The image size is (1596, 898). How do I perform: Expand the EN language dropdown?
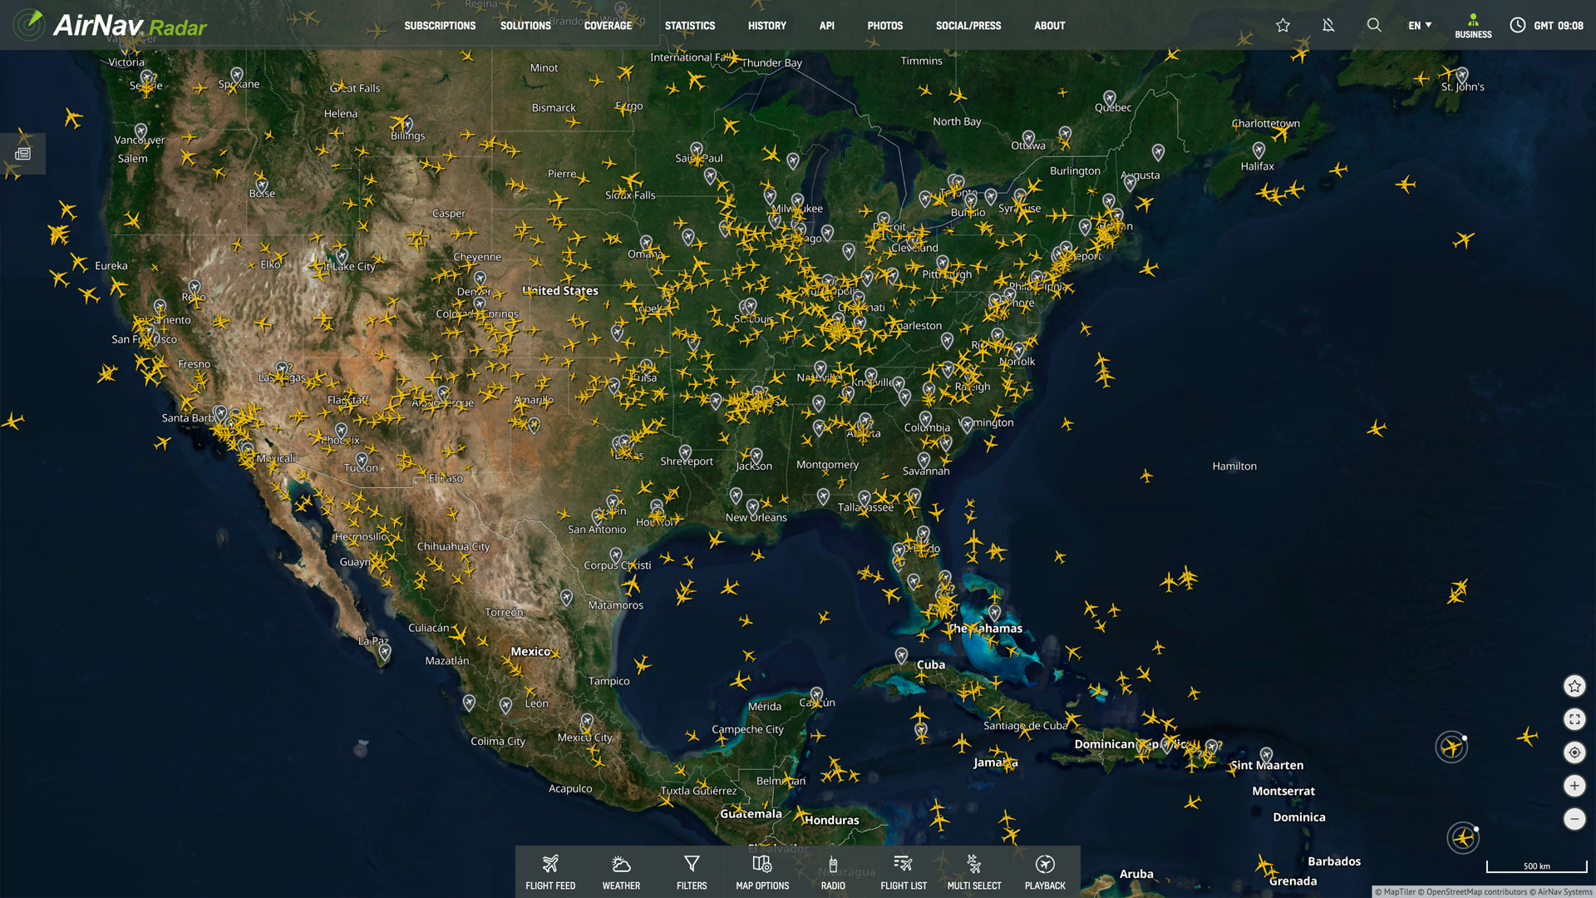(x=1420, y=25)
